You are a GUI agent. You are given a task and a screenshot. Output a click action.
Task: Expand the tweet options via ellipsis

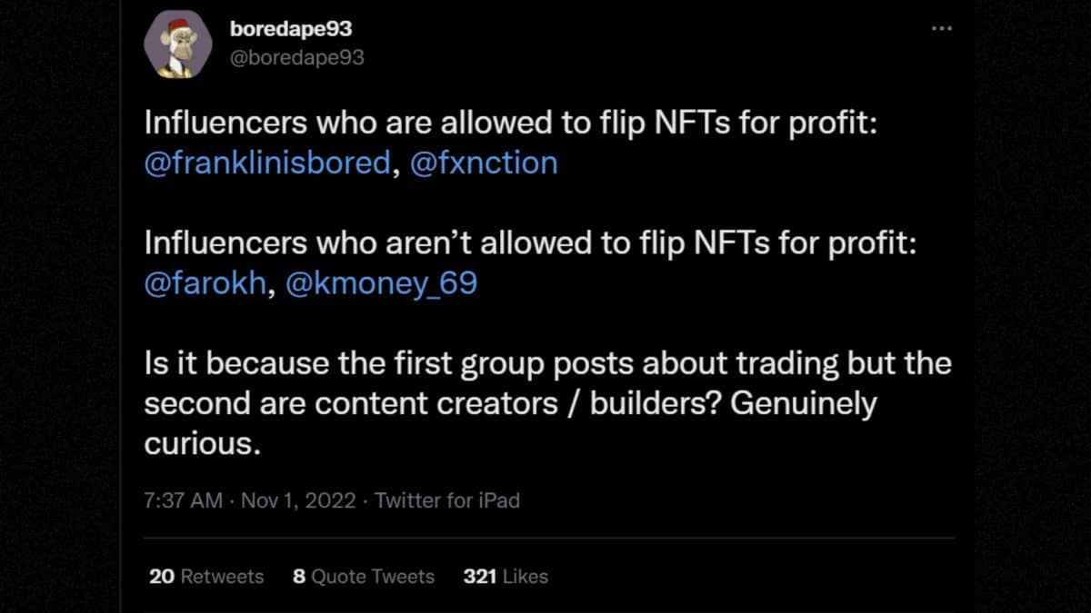[942, 28]
